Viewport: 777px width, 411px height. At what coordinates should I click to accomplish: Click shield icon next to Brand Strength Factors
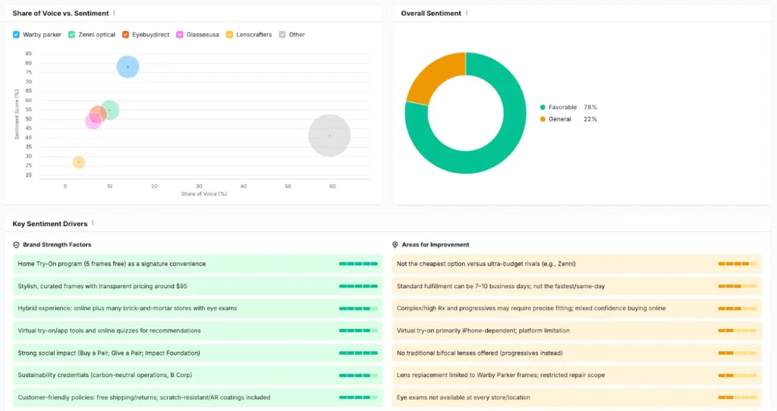[17, 245]
